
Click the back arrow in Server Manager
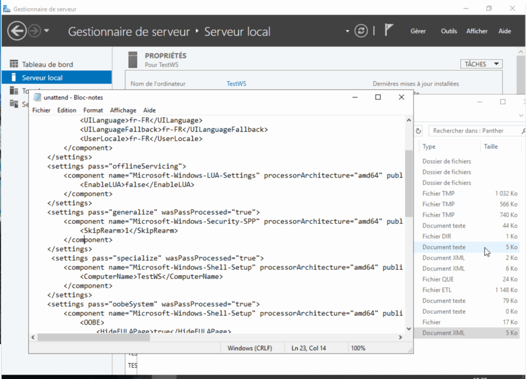click(x=17, y=31)
